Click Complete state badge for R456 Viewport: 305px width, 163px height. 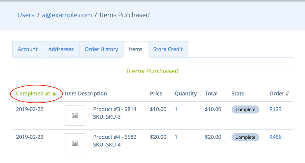coord(245,137)
